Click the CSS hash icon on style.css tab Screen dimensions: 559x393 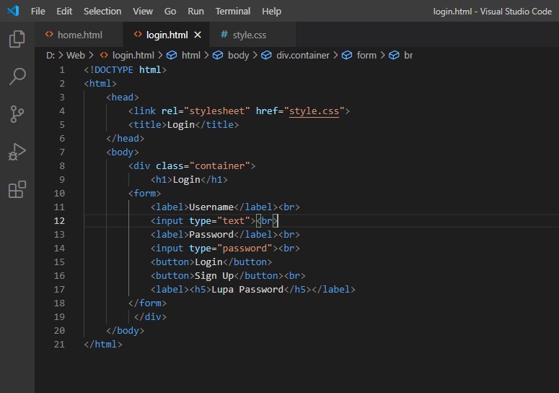click(x=224, y=34)
